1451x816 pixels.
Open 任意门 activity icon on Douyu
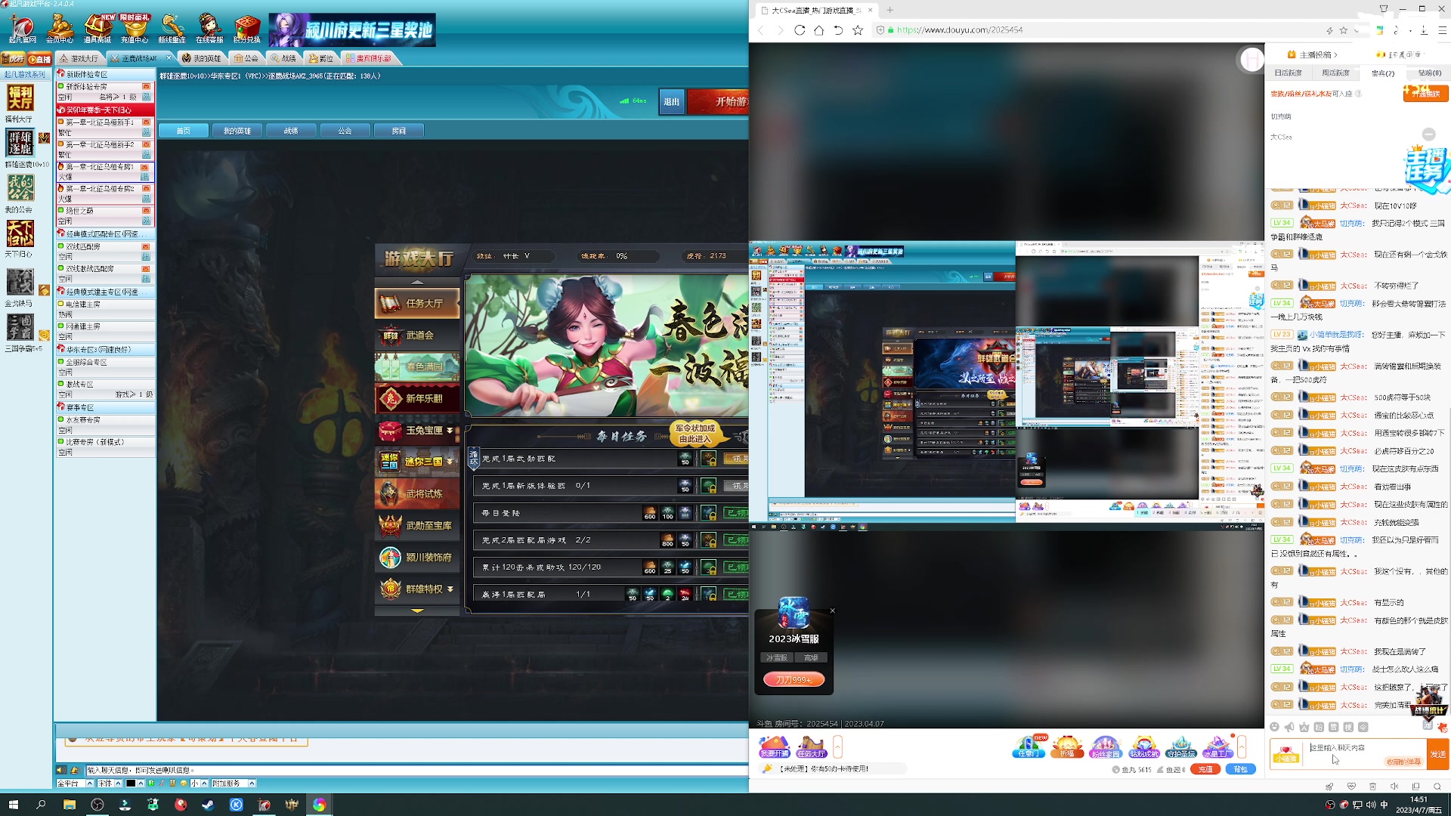point(1029,746)
